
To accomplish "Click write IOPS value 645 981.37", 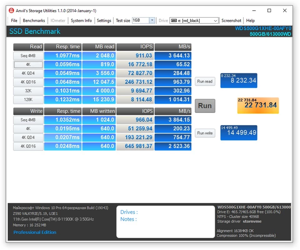I will click(135, 146).
